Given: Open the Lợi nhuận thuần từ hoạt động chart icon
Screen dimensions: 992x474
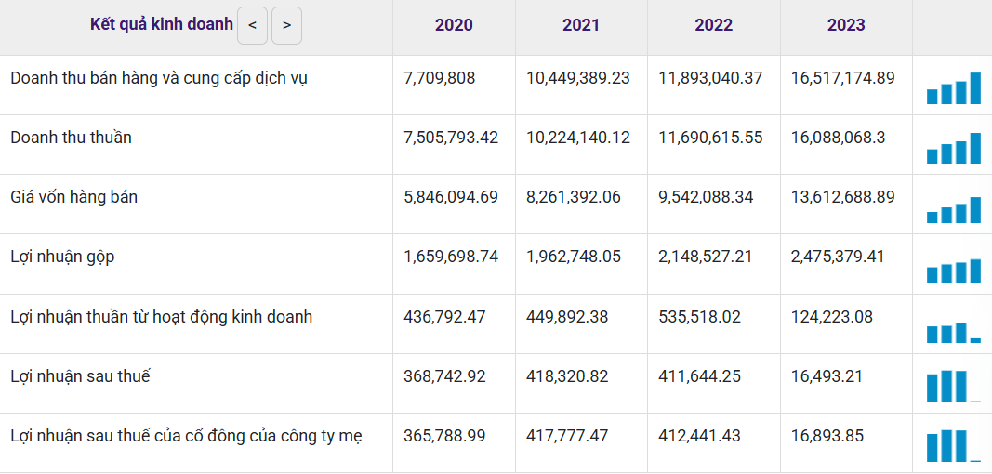Looking at the screenshot, I should click(x=953, y=332).
